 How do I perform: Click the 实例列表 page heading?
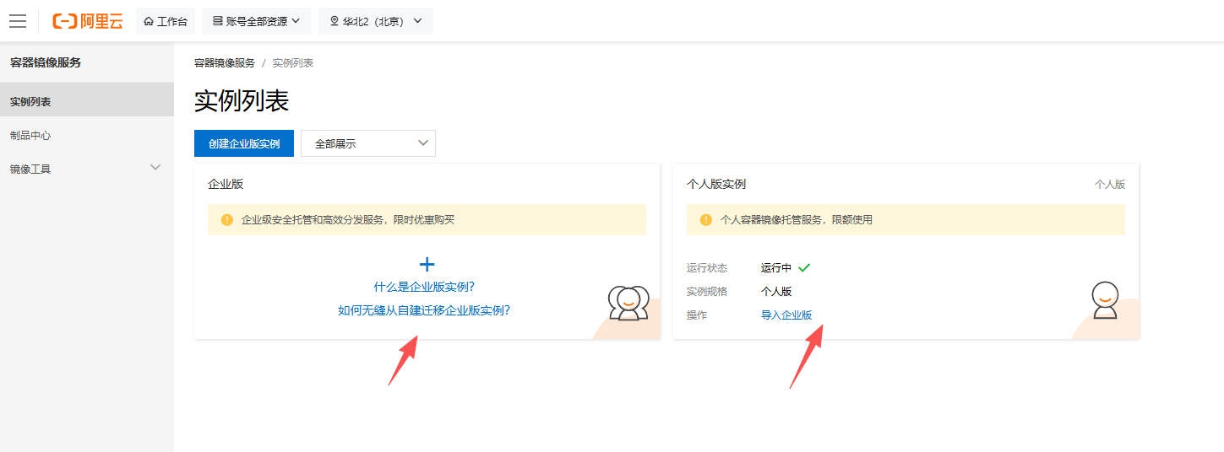tap(242, 101)
